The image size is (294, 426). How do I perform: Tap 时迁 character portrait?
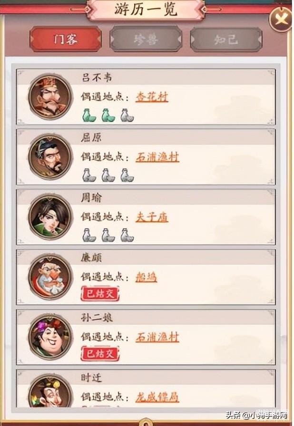(50, 391)
